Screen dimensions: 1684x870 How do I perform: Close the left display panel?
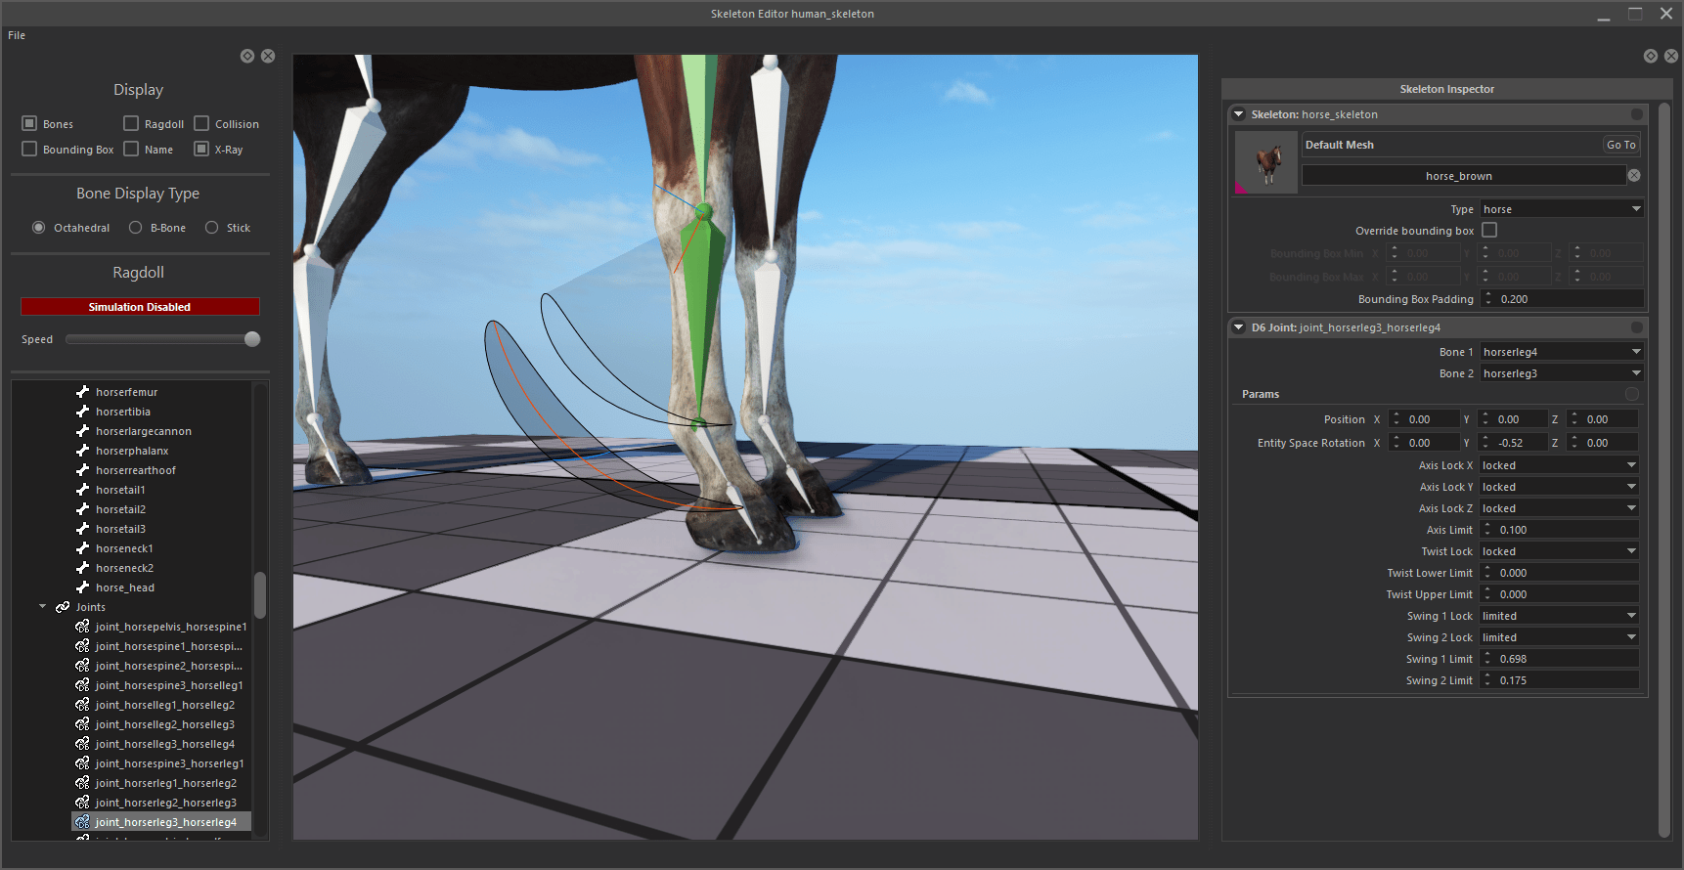point(268,57)
